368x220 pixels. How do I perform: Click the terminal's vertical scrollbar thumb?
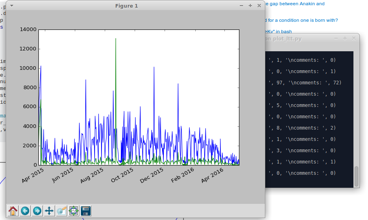point(356,175)
